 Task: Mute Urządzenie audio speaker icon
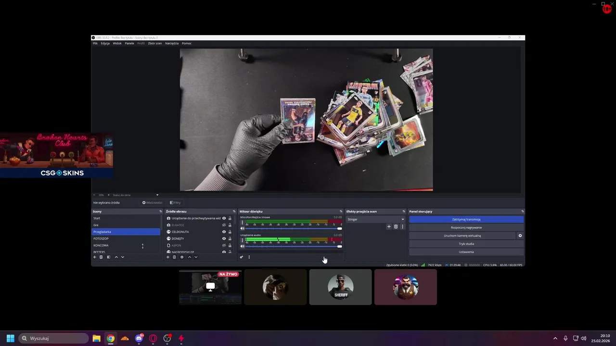243,246
